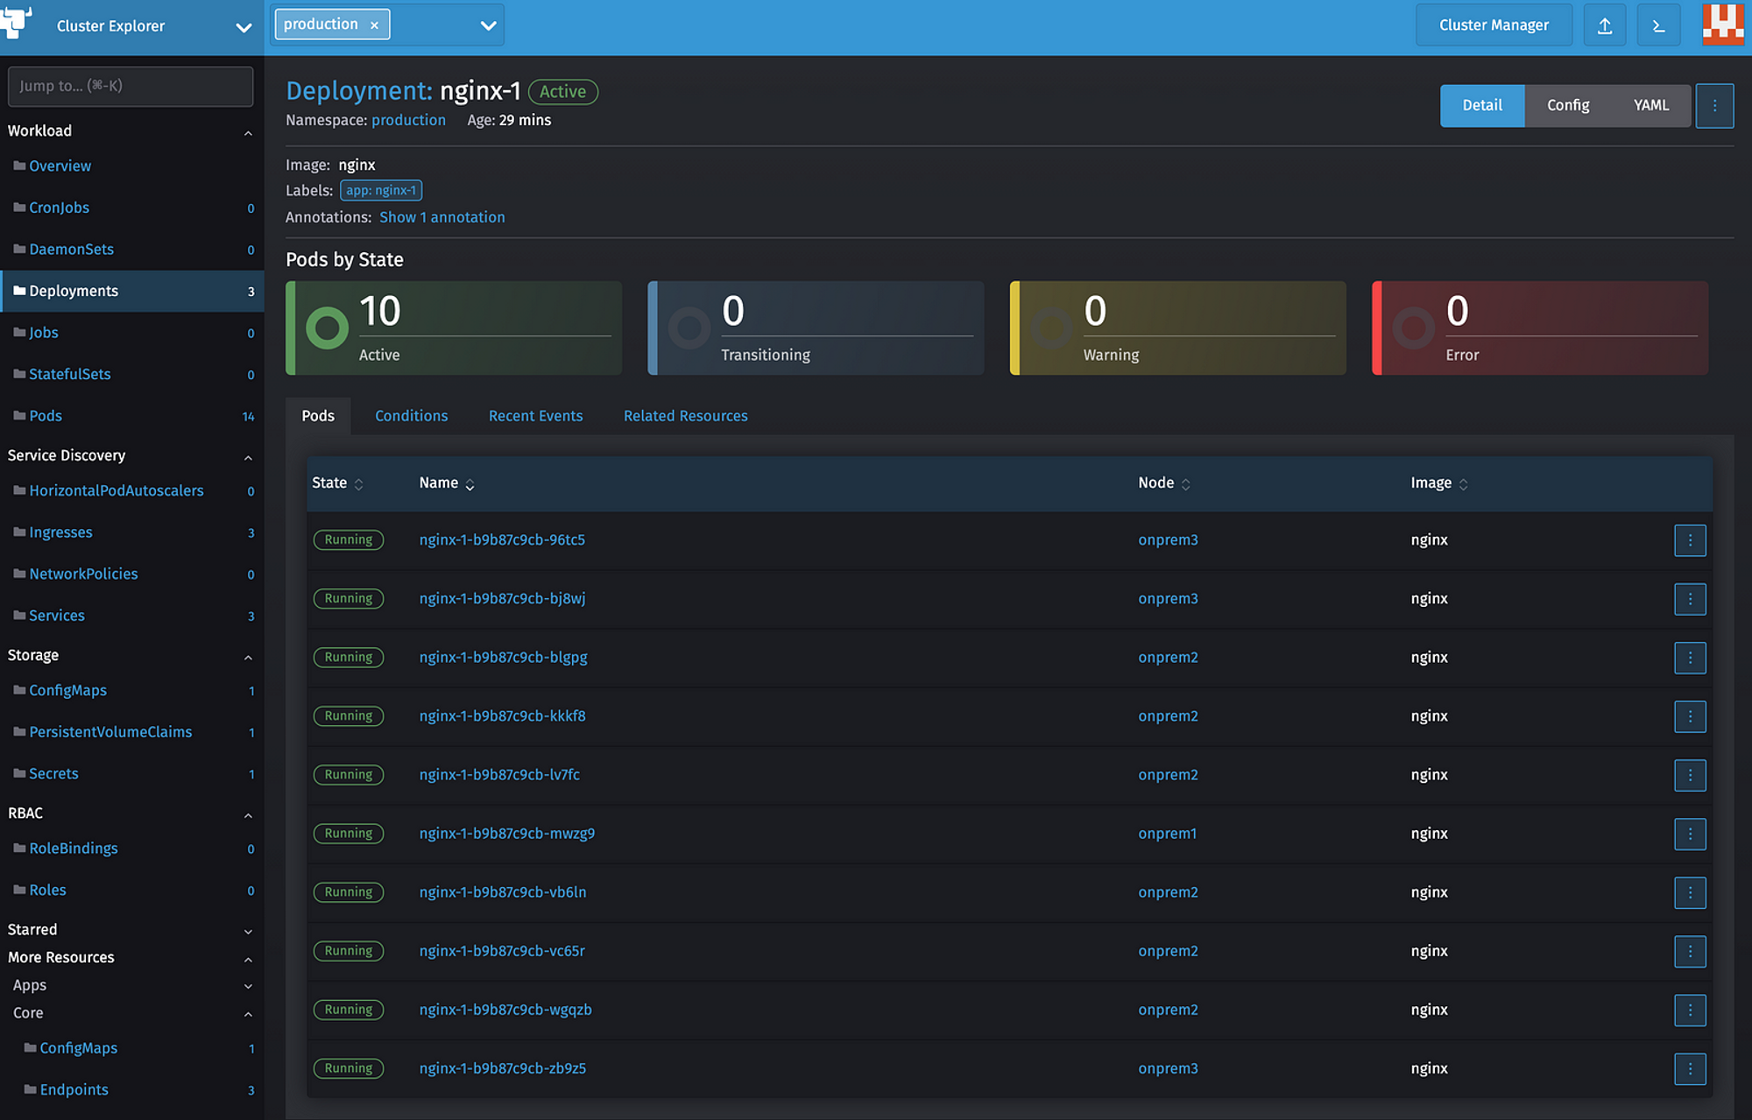
Task: Open the user avatar menu
Action: tap(1722, 24)
